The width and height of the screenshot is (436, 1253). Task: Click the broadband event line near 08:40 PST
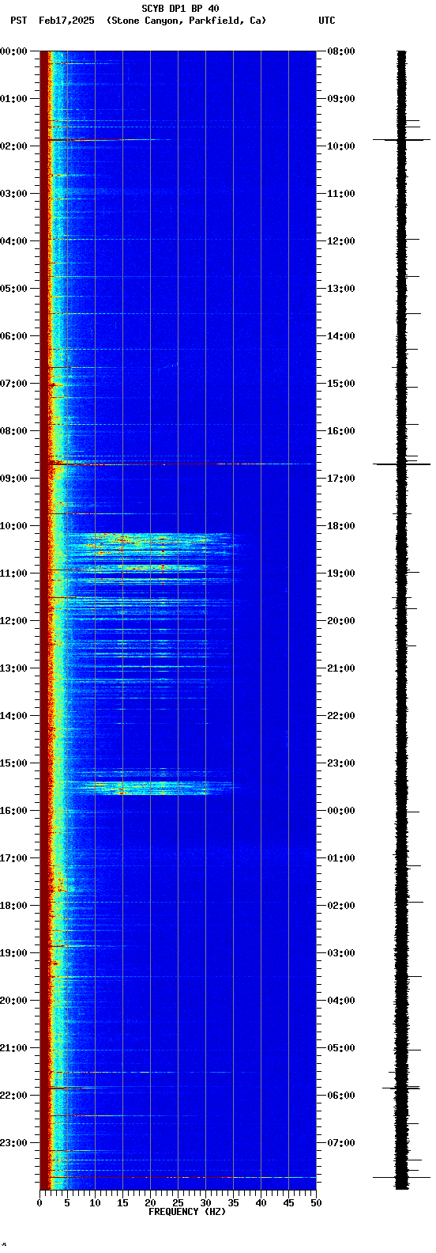click(x=178, y=464)
